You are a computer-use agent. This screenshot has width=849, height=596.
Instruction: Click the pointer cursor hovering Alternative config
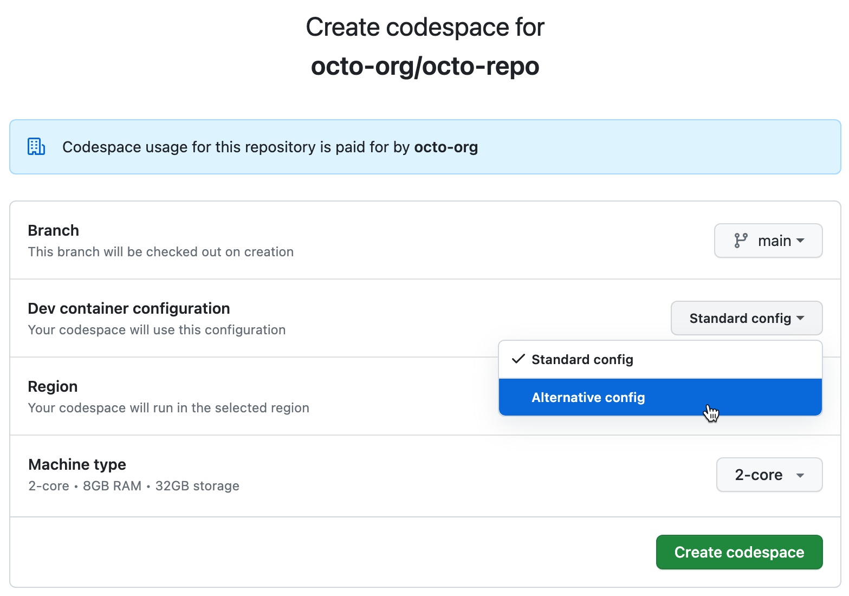[x=711, y=413]
